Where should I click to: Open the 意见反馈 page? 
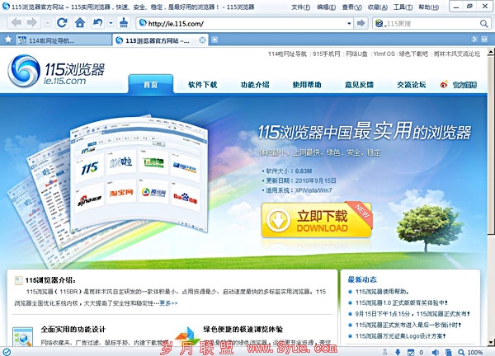click(x=359, y=85)
